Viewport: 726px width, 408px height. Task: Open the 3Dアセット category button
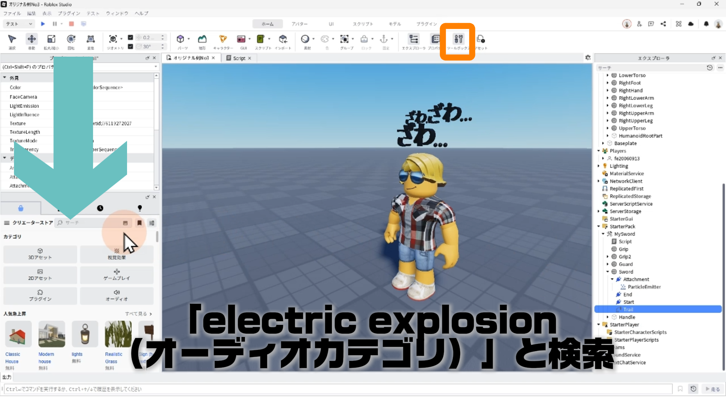(x=40, y=254)
